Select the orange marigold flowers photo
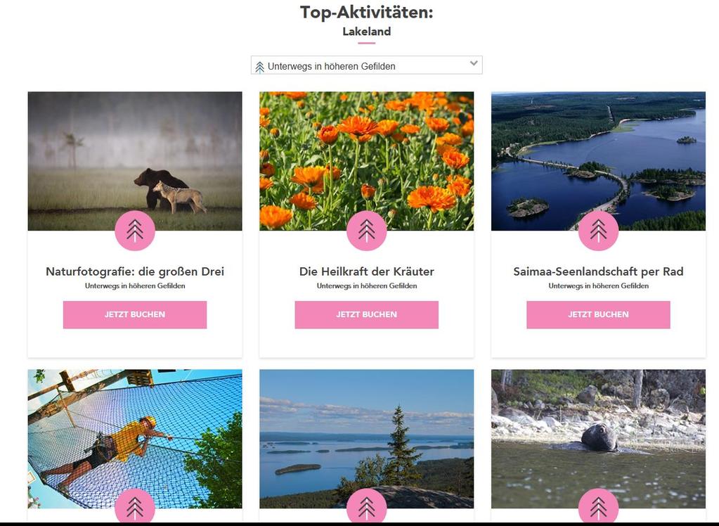The width and height of the screenshot is (719, 526). click(366, 161)
